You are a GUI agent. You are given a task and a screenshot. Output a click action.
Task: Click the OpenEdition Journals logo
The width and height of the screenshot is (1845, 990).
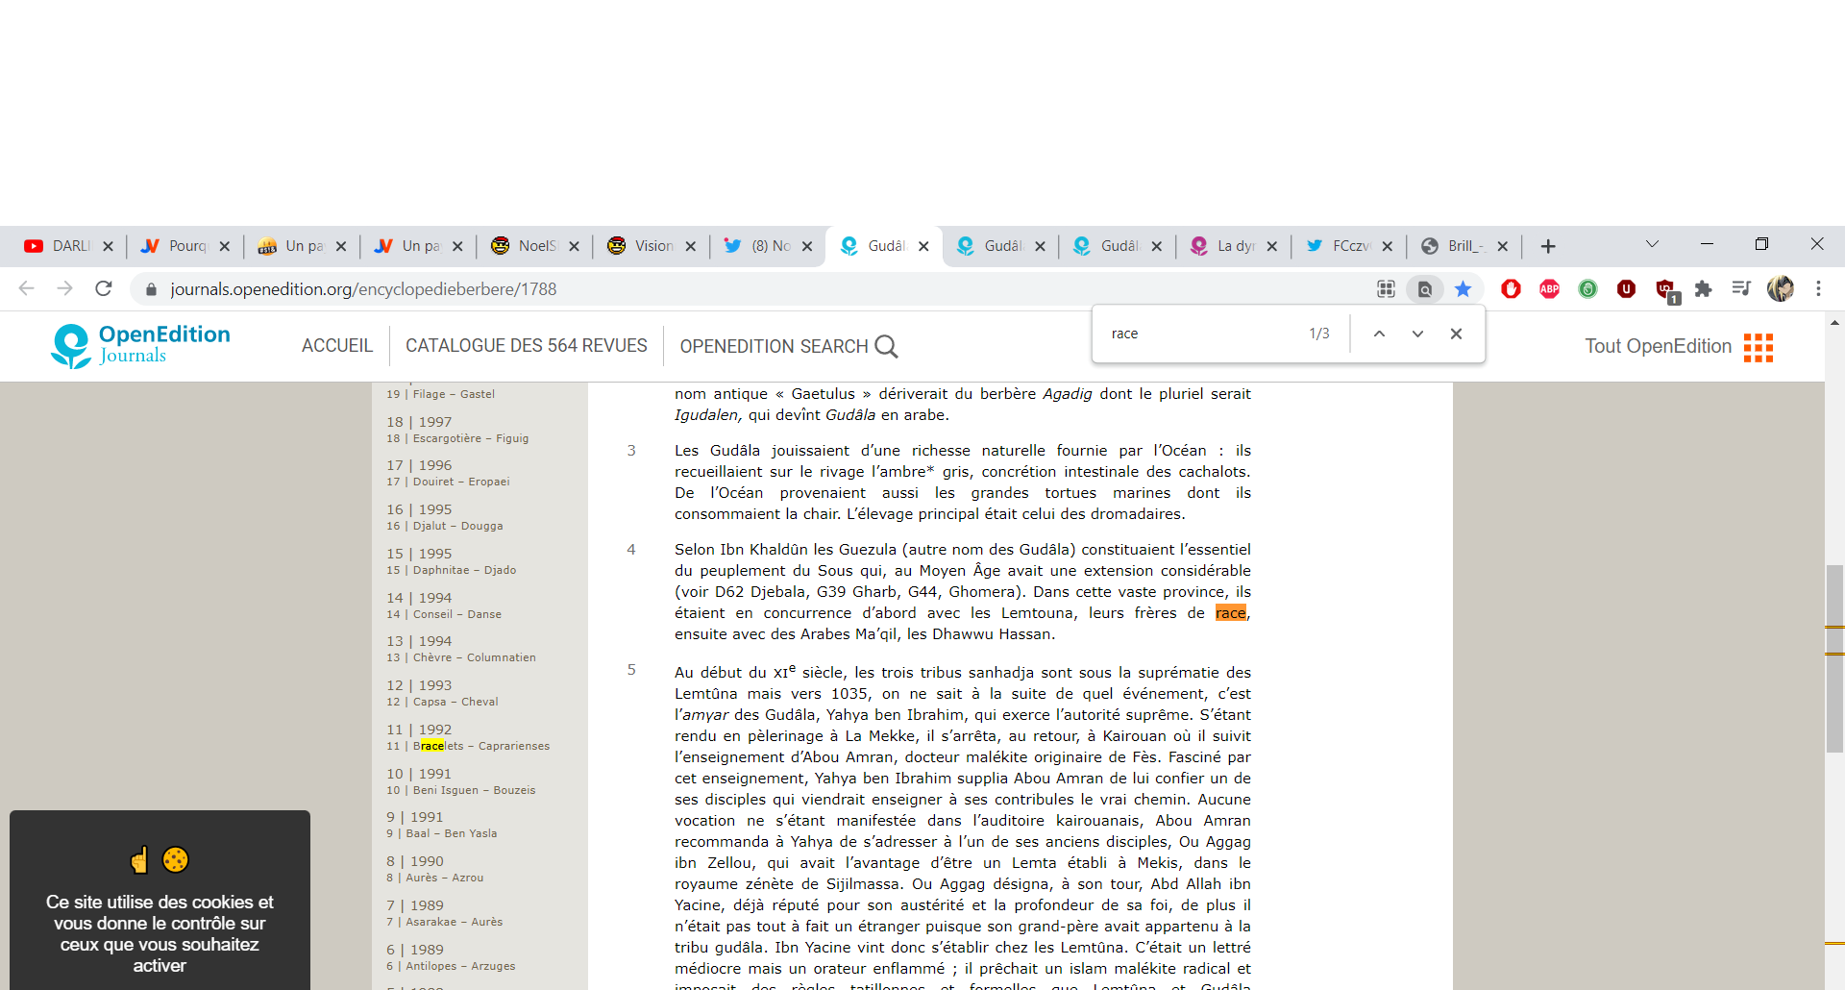click(x=140, y=345)
